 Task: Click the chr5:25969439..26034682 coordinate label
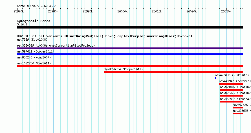pos(36,6)
